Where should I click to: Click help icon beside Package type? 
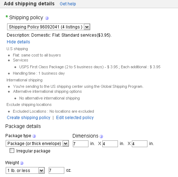(34, 136)
